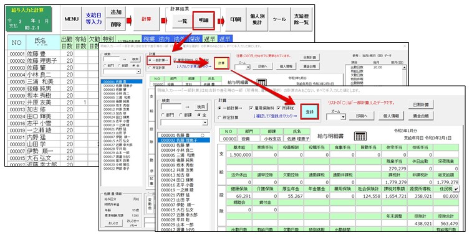The image size is (472, 240).
Task: Open the ツール menu button
Action: pyautogui.click(x=279, y=19)
